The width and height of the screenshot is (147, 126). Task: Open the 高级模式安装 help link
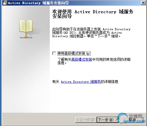(x=82, y=59)
